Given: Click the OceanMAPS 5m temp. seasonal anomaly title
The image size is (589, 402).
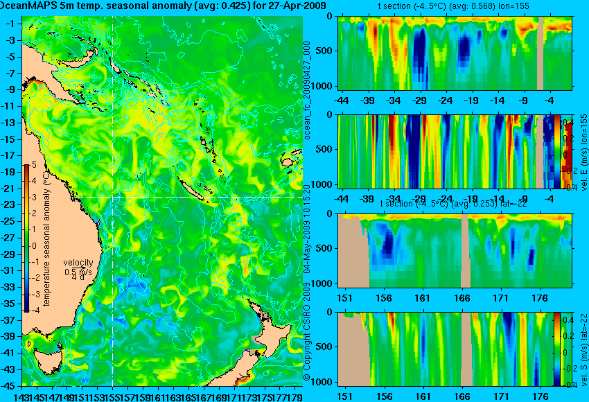Looking at the screenshot, I should pos(163,6).
